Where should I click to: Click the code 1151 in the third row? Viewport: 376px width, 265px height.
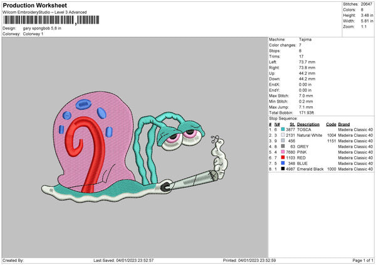click(332, 141)
